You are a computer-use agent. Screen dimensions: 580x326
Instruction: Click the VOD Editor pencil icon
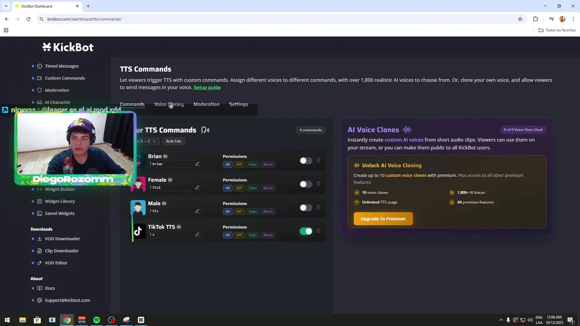coord(39,263)
